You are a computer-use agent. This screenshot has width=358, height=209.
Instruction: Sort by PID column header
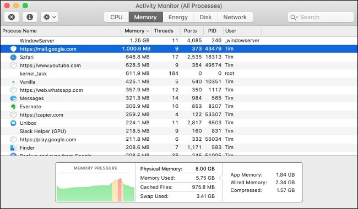point(212,31)
